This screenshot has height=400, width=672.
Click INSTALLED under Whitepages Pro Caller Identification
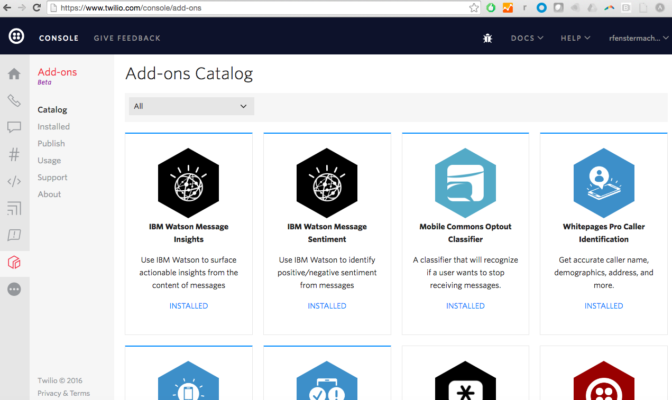604,306
